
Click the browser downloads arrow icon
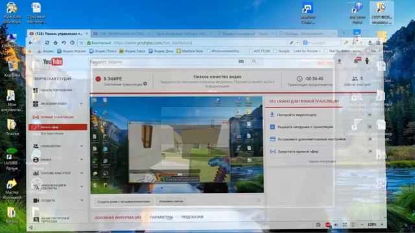[370, 43]
